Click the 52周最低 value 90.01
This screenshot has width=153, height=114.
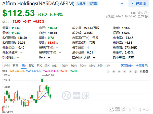click(x=21, y=43)
